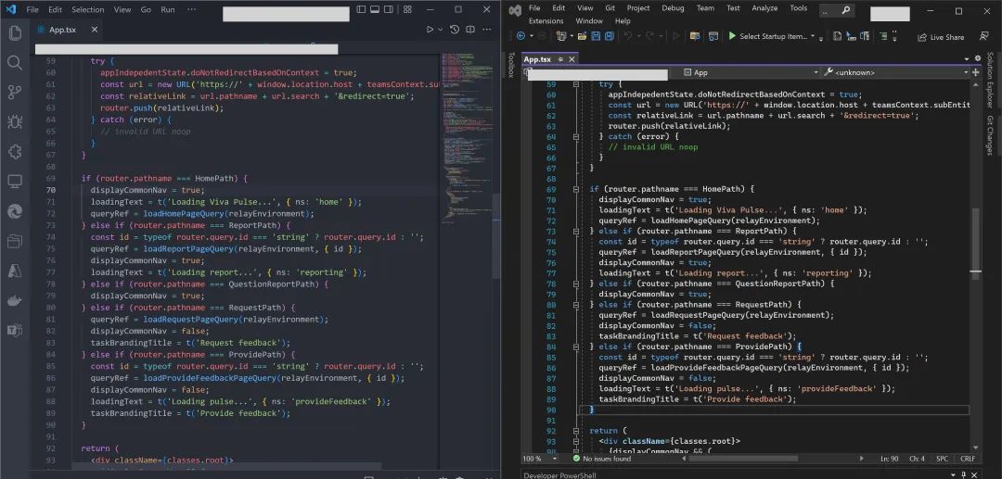1002x479 pixels.
Task: Open Git menu in Visual Studio
Action: coord(610,8)
